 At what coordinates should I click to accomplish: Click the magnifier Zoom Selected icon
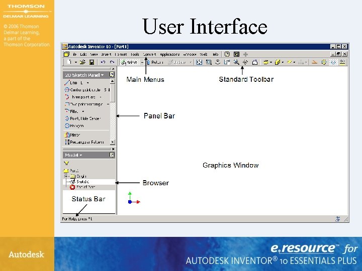point(236,62)
